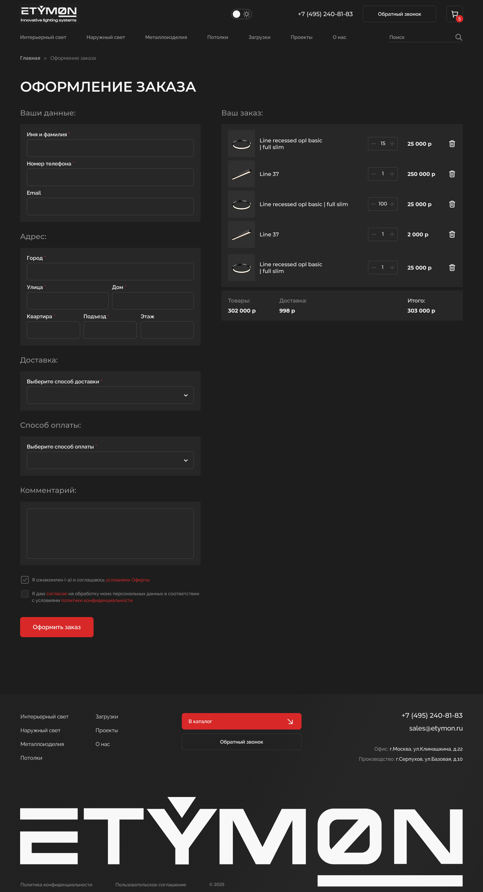Focus the Этаж field
The height and width of the screenshot is (892, 483).
pos(167,330)
